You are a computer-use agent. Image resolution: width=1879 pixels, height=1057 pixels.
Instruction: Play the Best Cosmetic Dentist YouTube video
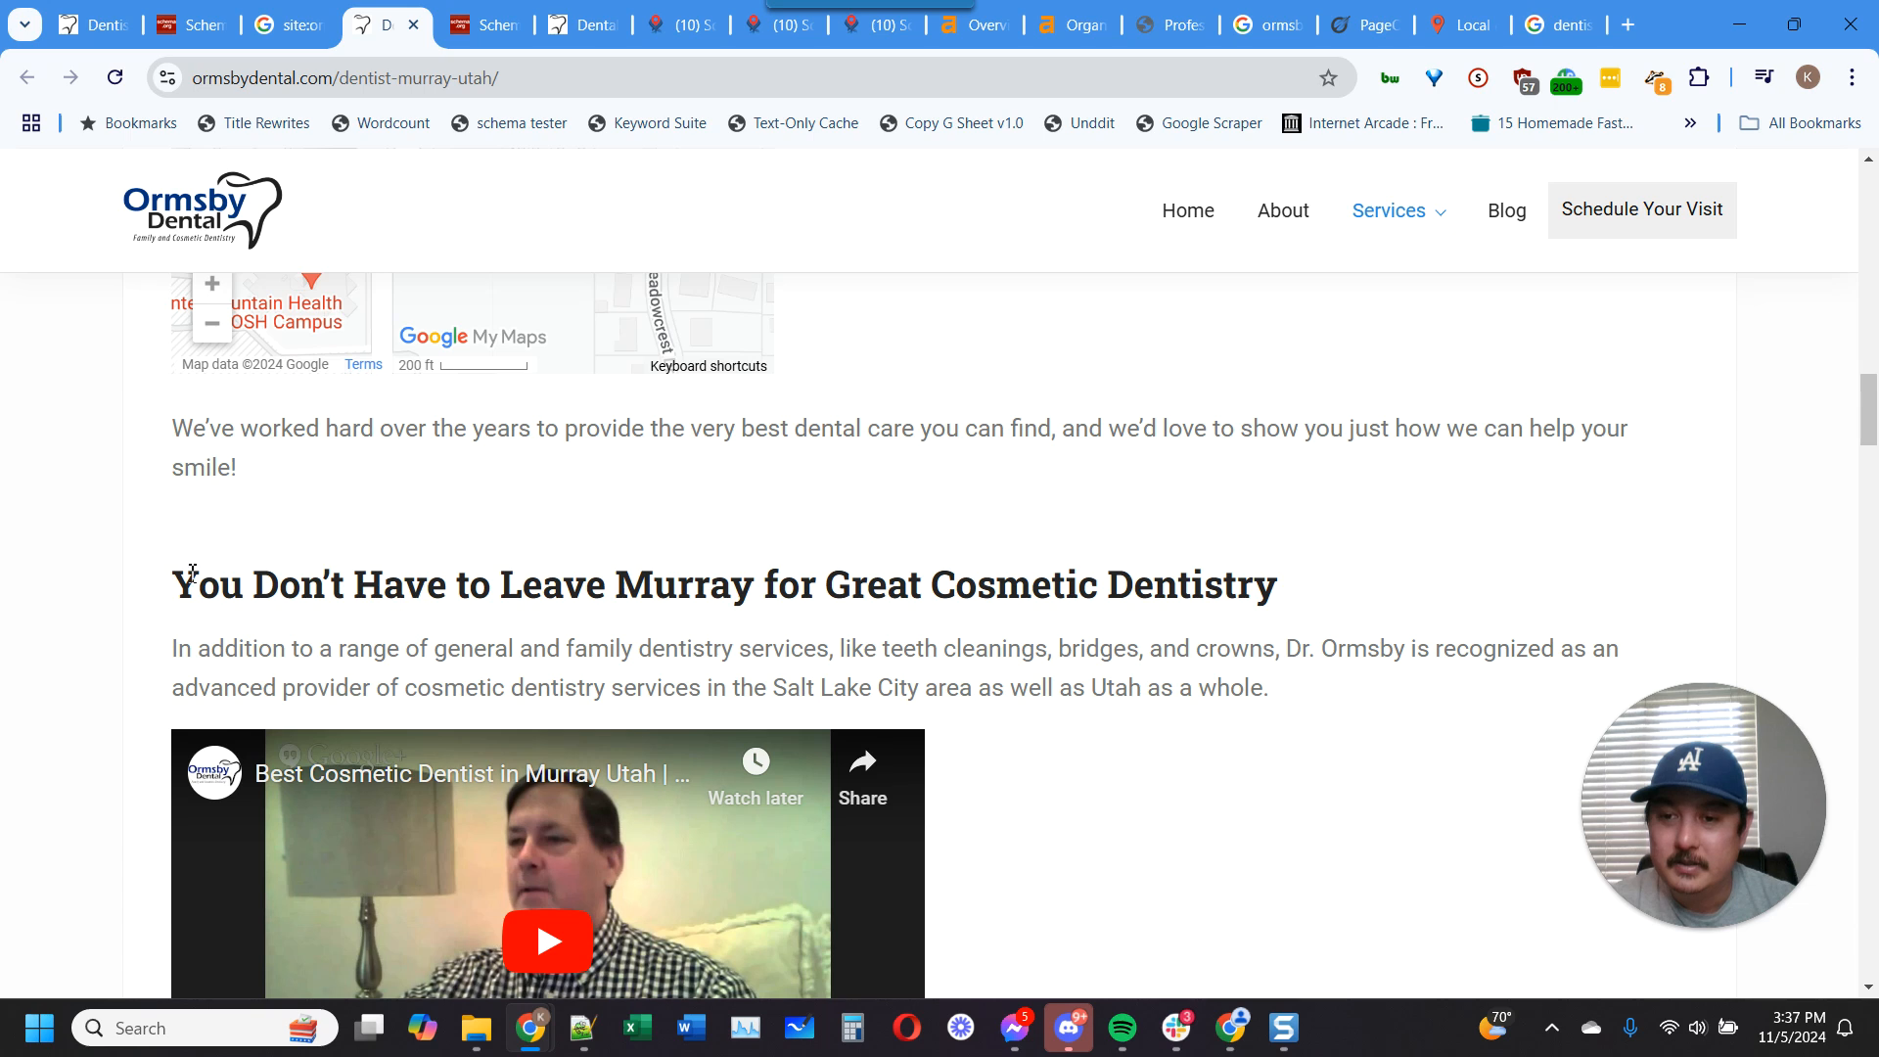tap(547, 942)
